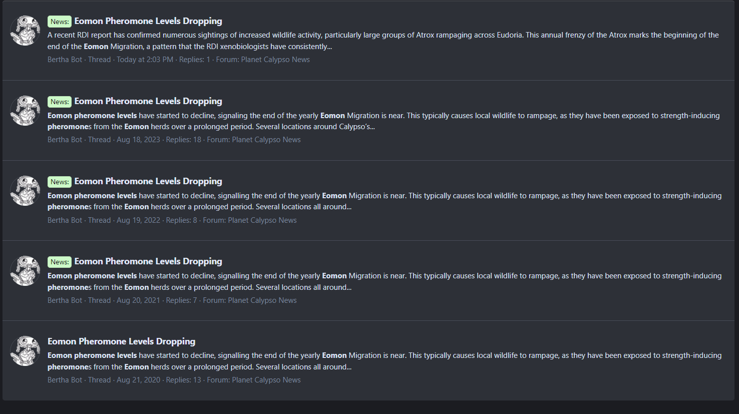Image resolution: width=739 pixels, height=414 pixels.
Task: Click Bertha Bot avatar beside Aug 18, 2023 thread
Action: pyautogui.click(x=25, y=111)
